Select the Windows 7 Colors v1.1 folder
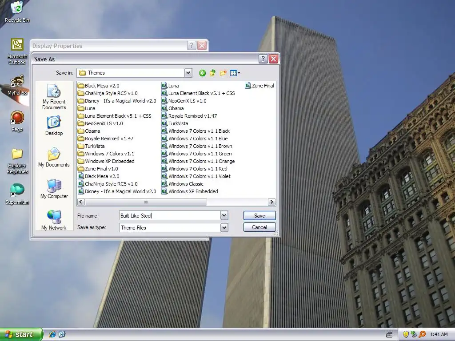Image resolution: width=455 pixels, height=341 pixels. (x=106, y=153)
